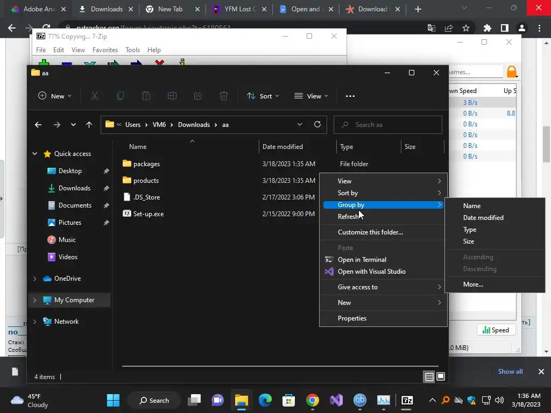Switch to Chrome on the taskbar
Image resolution: width=551 pixels, height=413 pixels.
click(313, 400)
